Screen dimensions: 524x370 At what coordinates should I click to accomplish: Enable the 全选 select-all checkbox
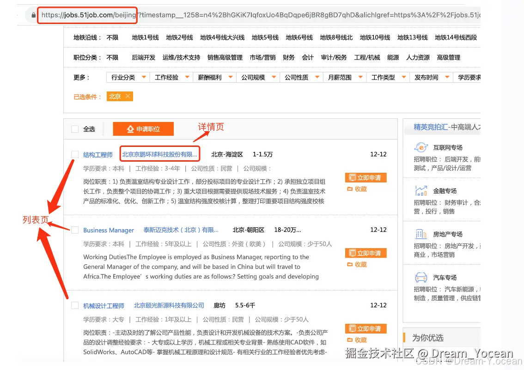point(74,129)
